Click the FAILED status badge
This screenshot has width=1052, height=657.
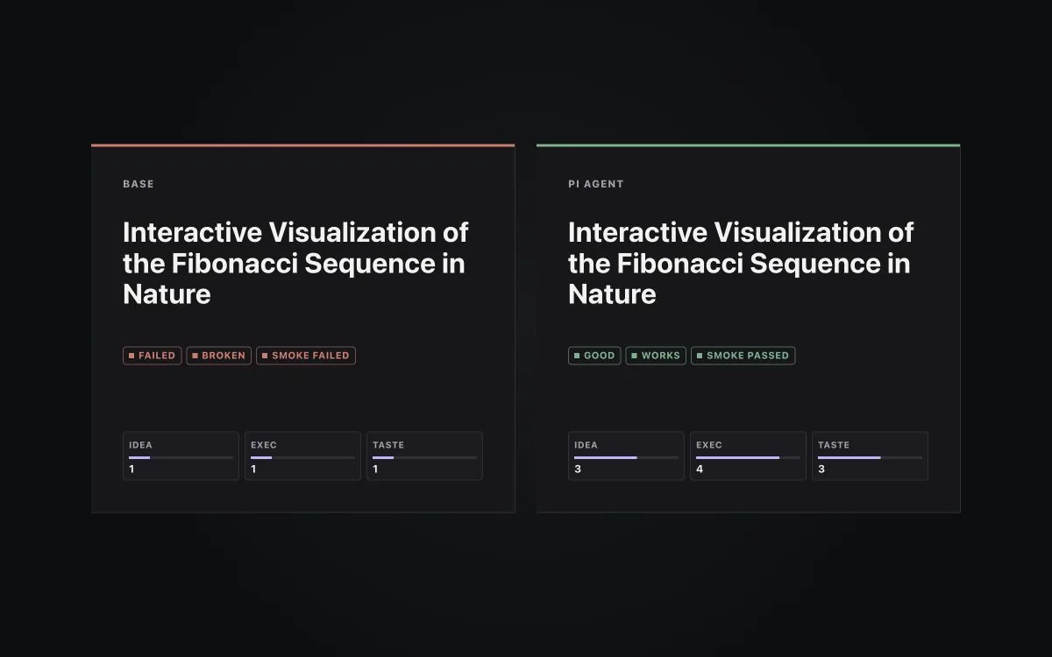[x=153, y=356]
